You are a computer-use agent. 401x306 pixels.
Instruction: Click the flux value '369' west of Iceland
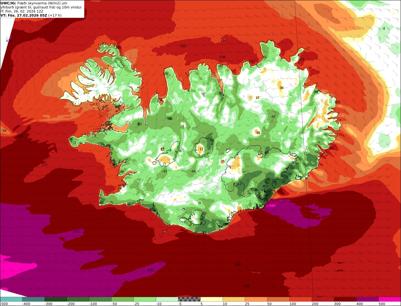click(20, 136)
